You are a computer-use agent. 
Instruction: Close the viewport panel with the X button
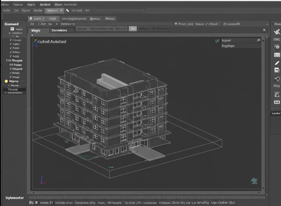[264, 30]
